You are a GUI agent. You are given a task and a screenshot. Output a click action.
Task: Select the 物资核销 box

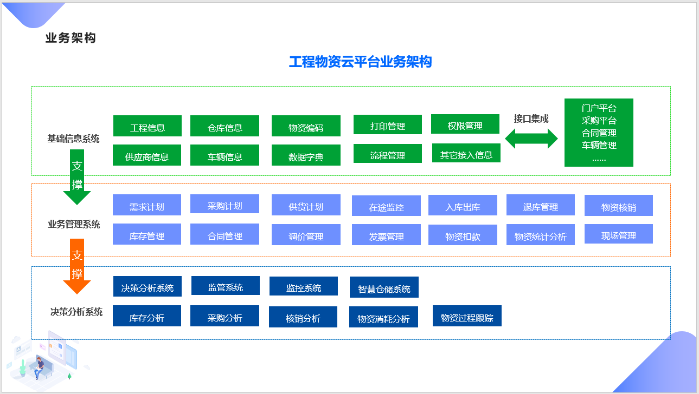pos(619,206)
